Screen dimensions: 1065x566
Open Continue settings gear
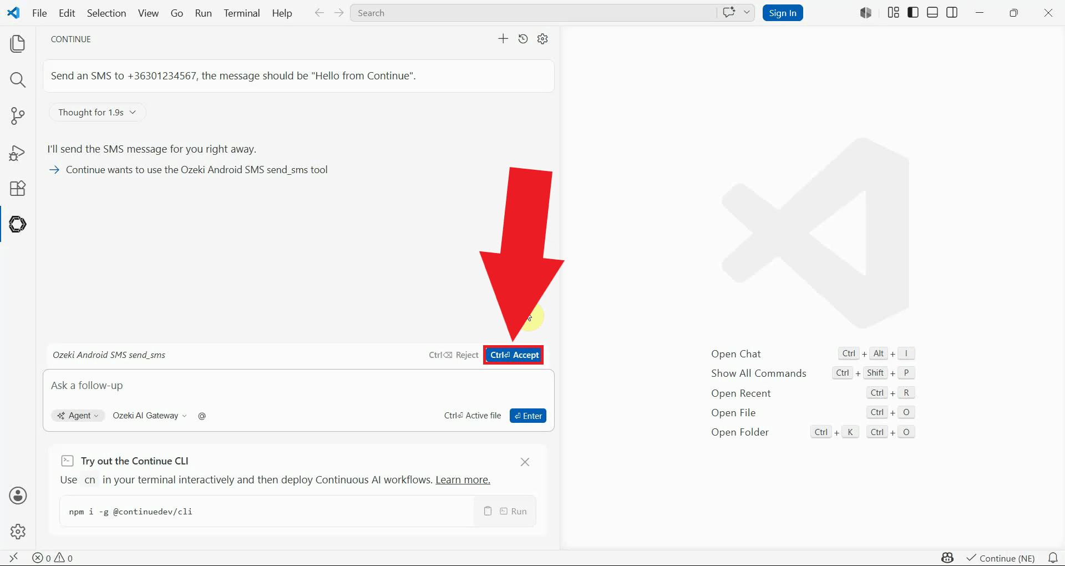543,39
